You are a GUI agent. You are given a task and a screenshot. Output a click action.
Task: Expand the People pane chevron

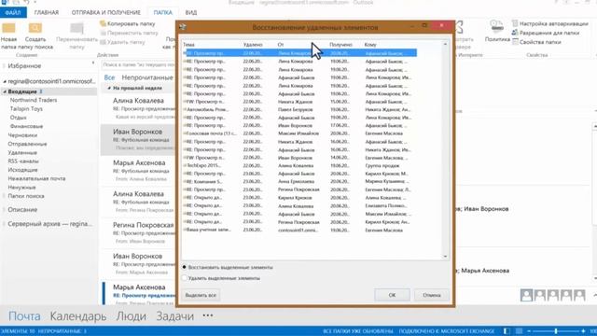(595, 295)
